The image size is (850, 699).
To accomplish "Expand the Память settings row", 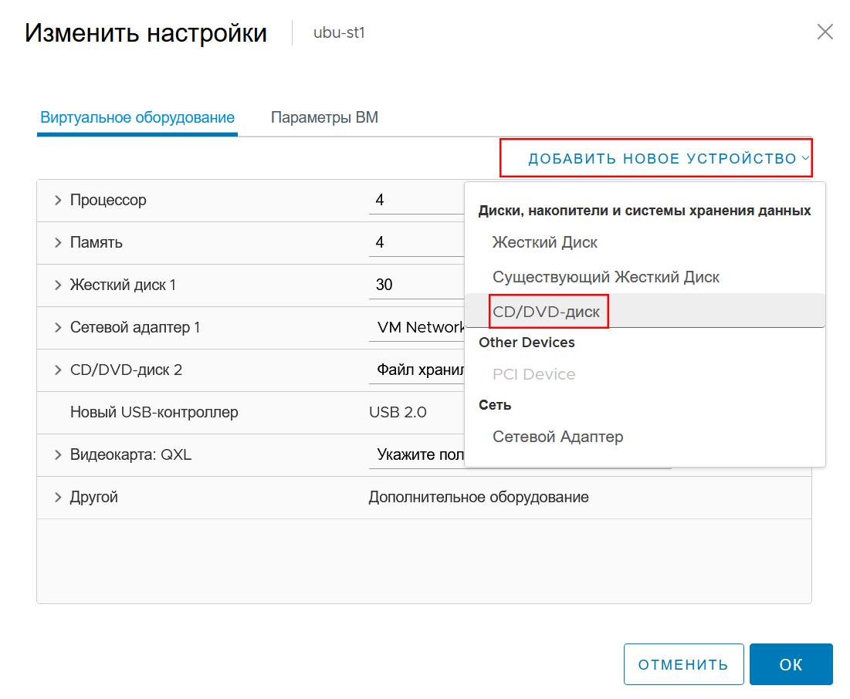I will 58,243.
